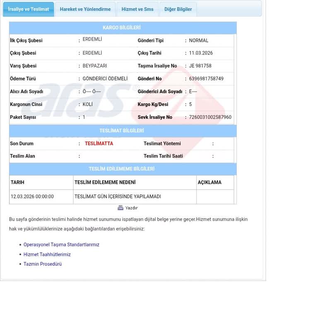Click the printer icon next to Yazdır
Screen dimensions: 318x318
click(120, 208)
